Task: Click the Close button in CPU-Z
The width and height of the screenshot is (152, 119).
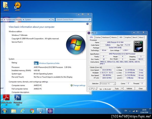Action: tap(141, 89)
